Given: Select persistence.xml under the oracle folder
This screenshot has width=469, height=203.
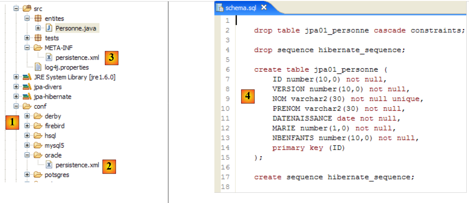Looking at the screenshot, I should coord(77,165).
